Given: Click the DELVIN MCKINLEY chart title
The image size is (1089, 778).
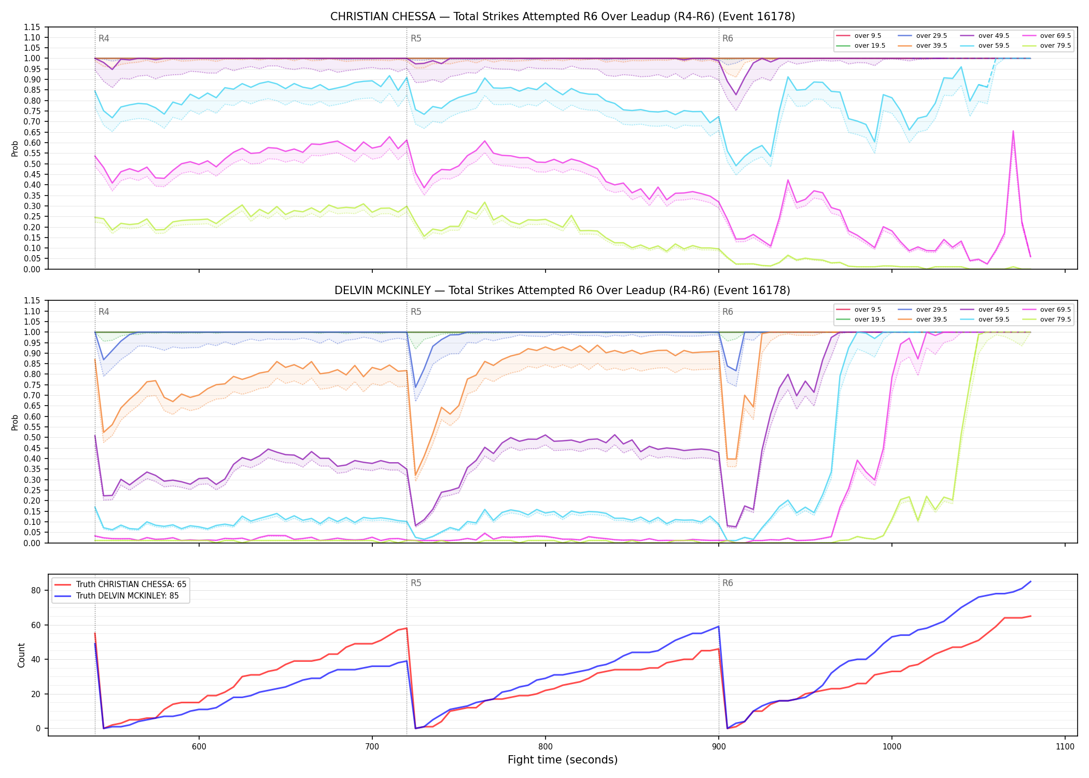Looking at the screenshot, I should click(563, 290).
